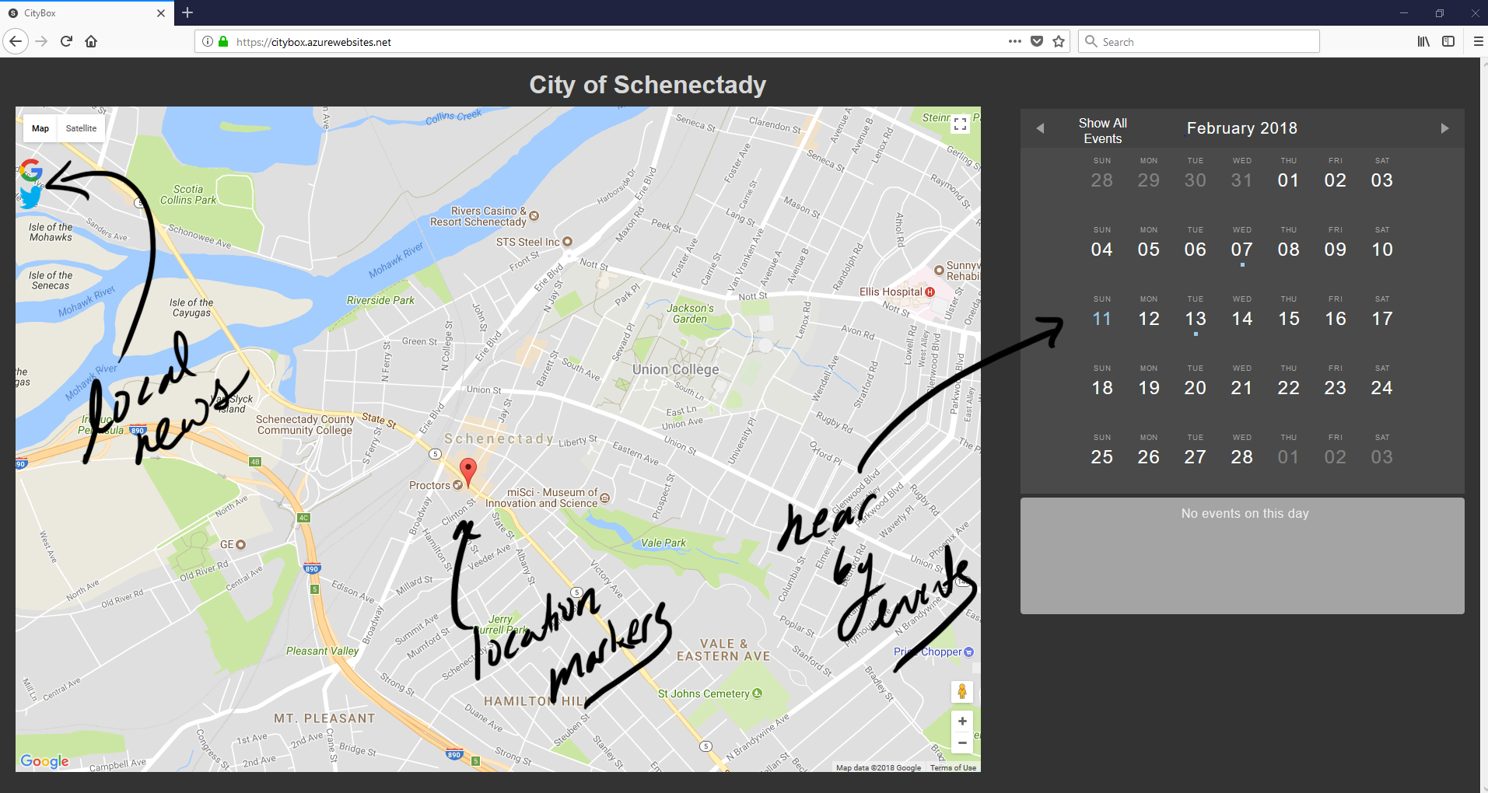Click the February 2018 calendar title
Image resolution: width=1488 pixels, height=793 pixels.
pyautogui.click(x=1242, y=128)
